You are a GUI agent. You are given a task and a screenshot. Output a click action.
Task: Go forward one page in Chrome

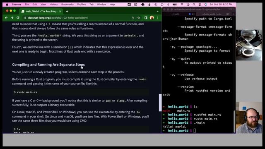coord(12,18)
